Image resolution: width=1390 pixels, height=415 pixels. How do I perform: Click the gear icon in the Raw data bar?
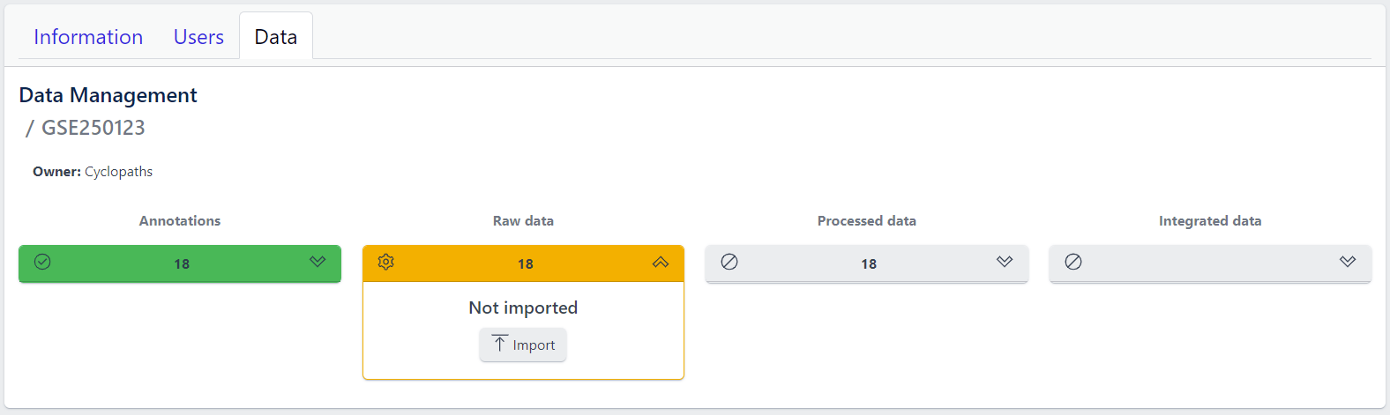pos(386,262)
